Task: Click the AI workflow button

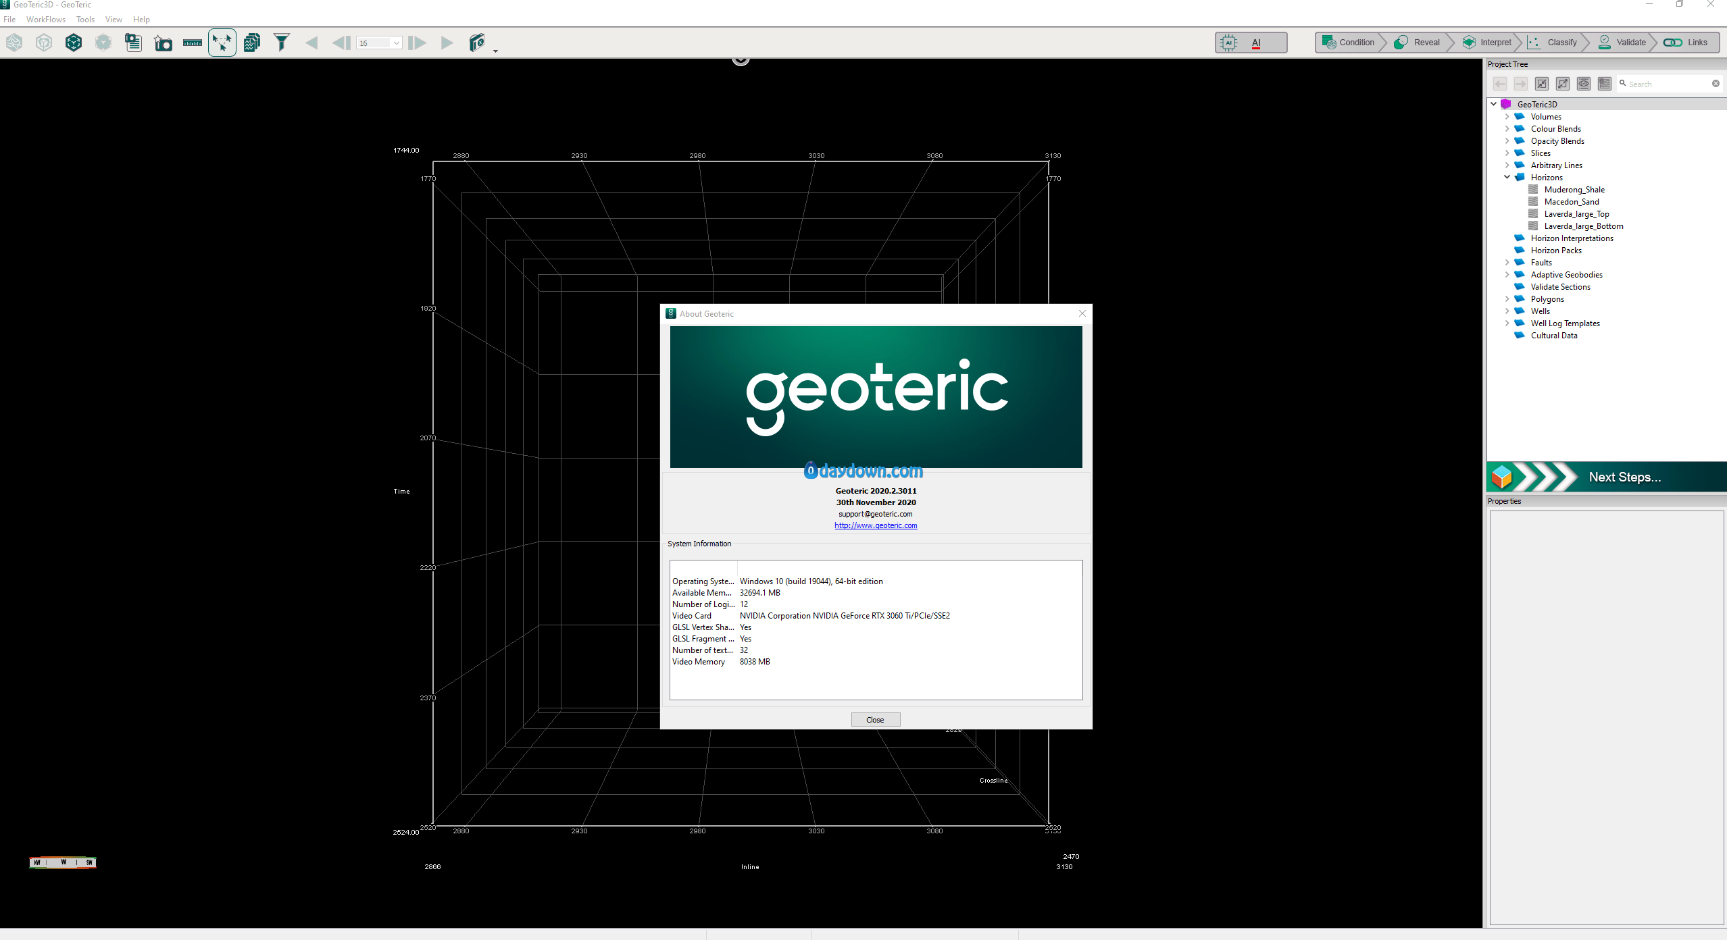Action: point(1251,43)
